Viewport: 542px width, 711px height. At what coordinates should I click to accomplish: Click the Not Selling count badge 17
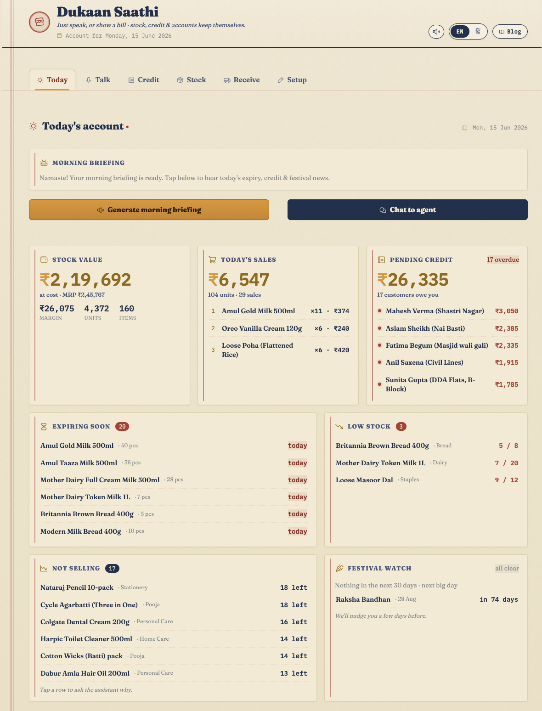112,569
